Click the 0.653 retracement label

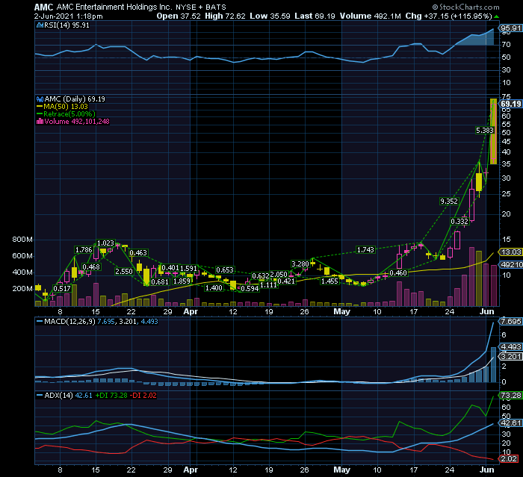[x=225, y=270]
